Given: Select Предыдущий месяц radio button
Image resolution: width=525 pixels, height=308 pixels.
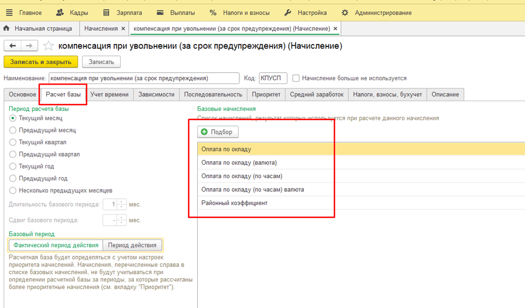Looking at the screenshot, I should (13, 130).
